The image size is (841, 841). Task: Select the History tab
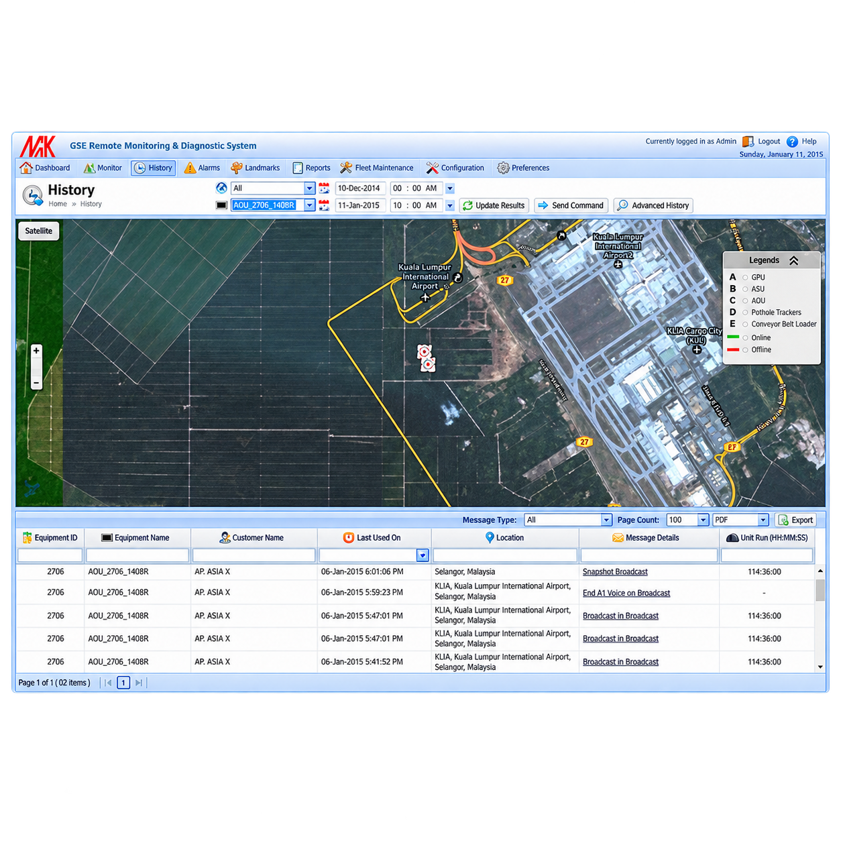pos(154,168)
